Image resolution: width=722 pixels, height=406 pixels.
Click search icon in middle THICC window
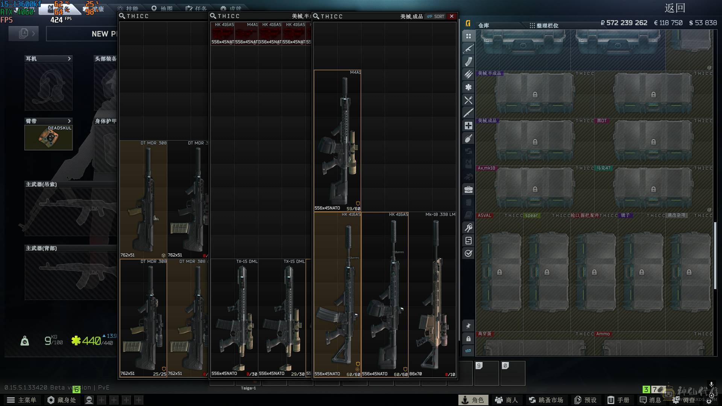coord(213,16)
